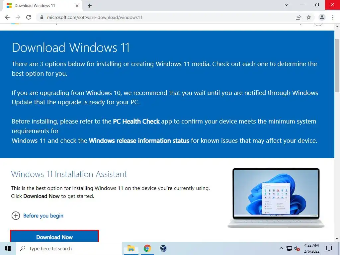The image size is (340, 255).
Task: Click the page vertical scrollbar thumb
Action: pyautogui.click(x=337, y=65)
